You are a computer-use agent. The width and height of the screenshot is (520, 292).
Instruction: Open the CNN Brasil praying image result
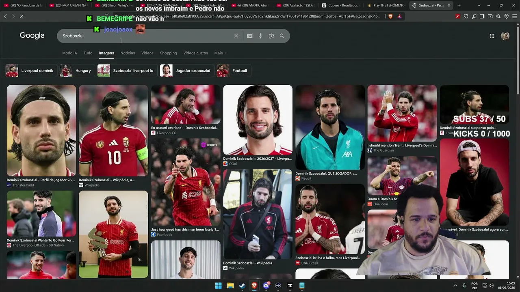click(330, 219)
